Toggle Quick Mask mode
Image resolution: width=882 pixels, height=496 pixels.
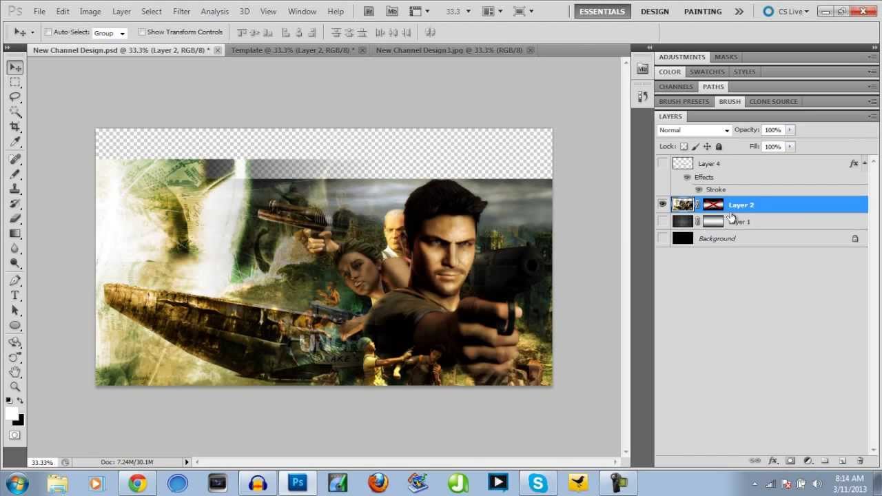[15, 435]
